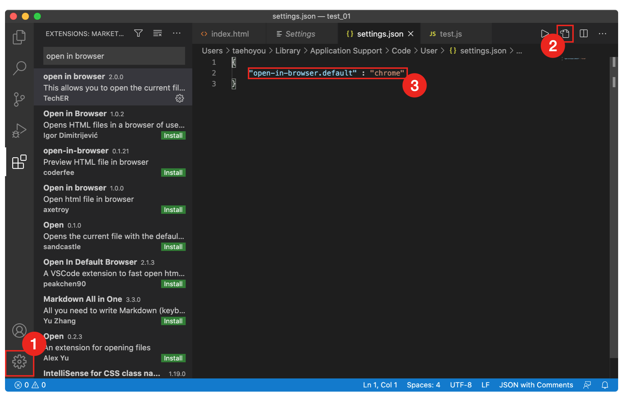Filter extensions with the funnel icon

(x=139, y=33)
